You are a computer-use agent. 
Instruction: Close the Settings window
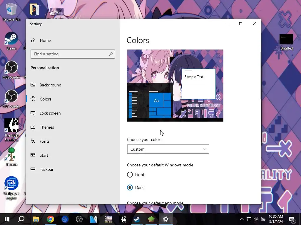254,24
